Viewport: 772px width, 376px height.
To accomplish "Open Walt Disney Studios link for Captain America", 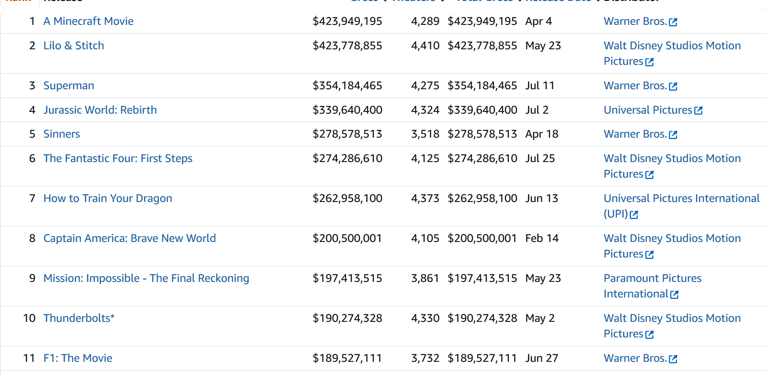I will tap(672, 246).
